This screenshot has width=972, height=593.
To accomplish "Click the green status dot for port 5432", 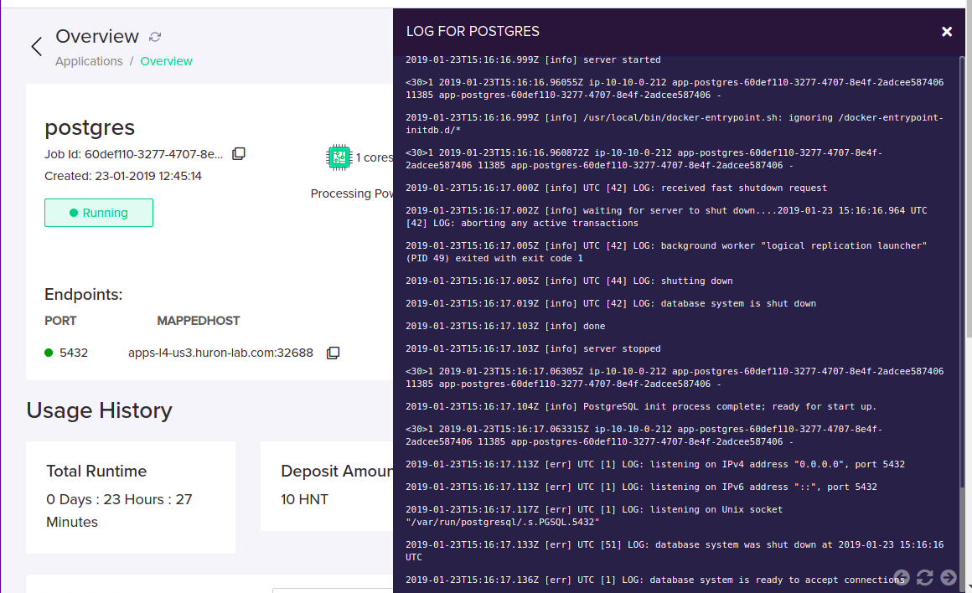I will click(x=49, y=353).
